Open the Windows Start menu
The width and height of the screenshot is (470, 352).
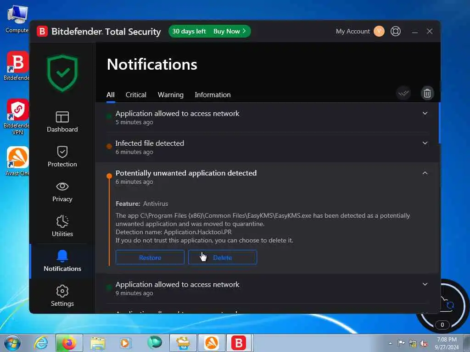point(12,343)
